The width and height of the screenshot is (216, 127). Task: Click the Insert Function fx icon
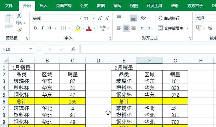tap(73, 49)
